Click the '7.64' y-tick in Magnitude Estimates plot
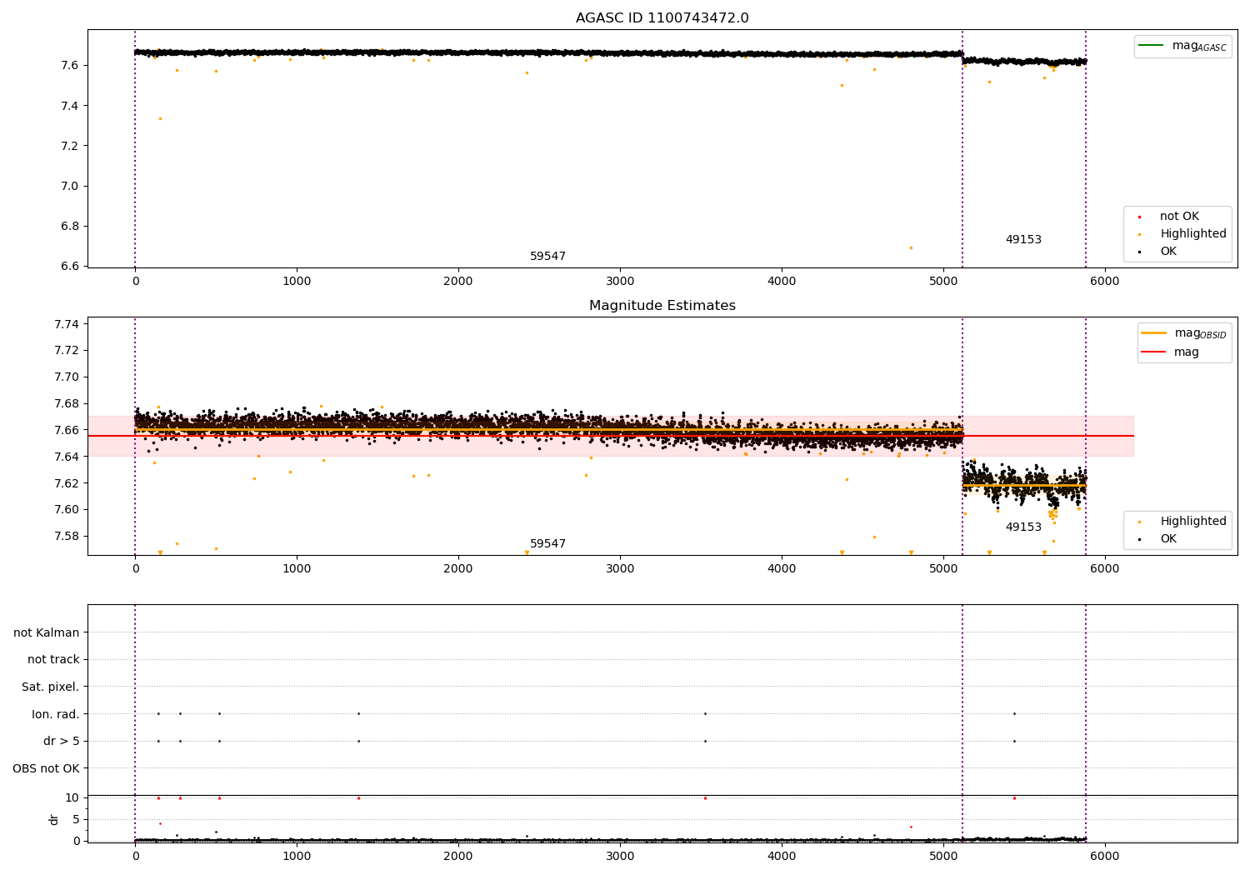The image size is (1250, 875). pyautogui.click(x=67, y=457)
